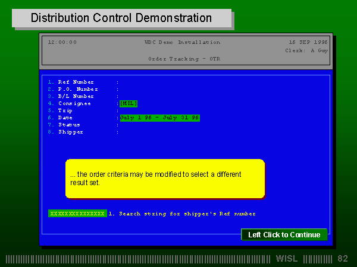
Task: Select the Status option
Action: click(x=69, y=125)
